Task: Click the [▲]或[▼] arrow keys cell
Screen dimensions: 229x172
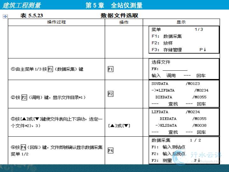Action: 119,125
